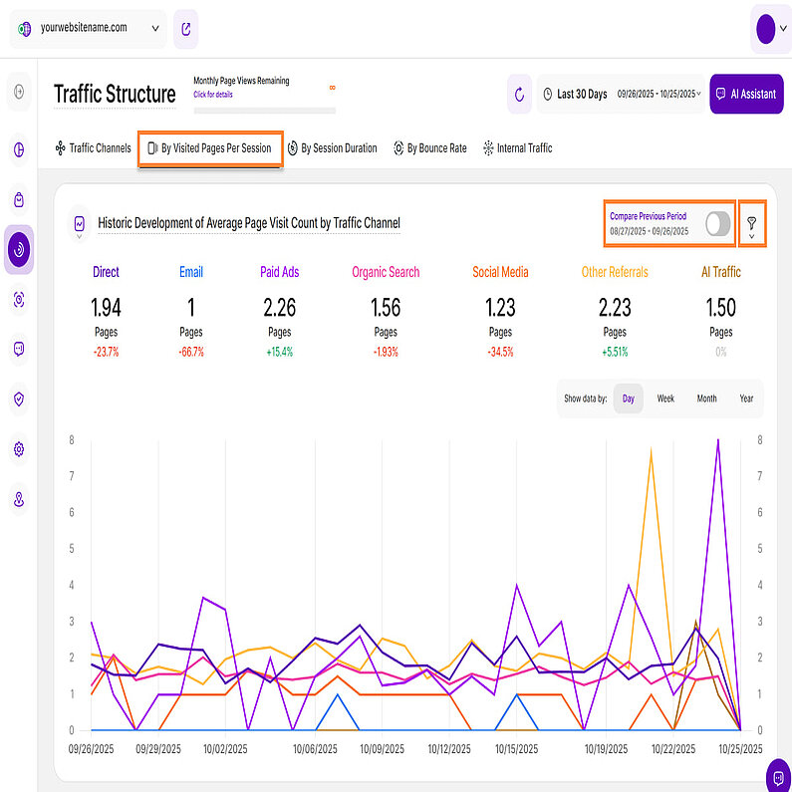
Task: Expand the sidebar with the arrow icon
Action: 19,93
